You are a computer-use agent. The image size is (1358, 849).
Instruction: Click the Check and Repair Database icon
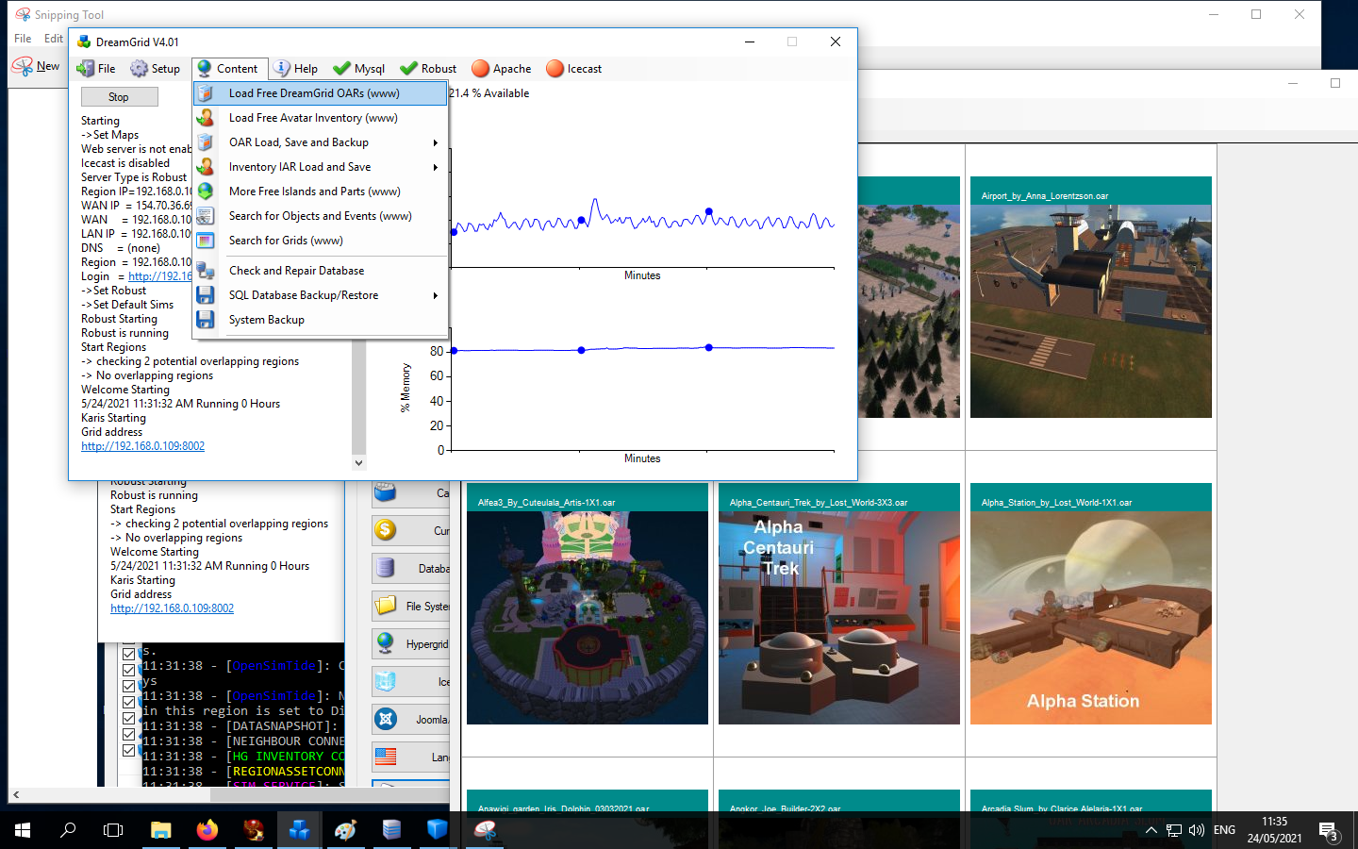(x=205, y=271)
